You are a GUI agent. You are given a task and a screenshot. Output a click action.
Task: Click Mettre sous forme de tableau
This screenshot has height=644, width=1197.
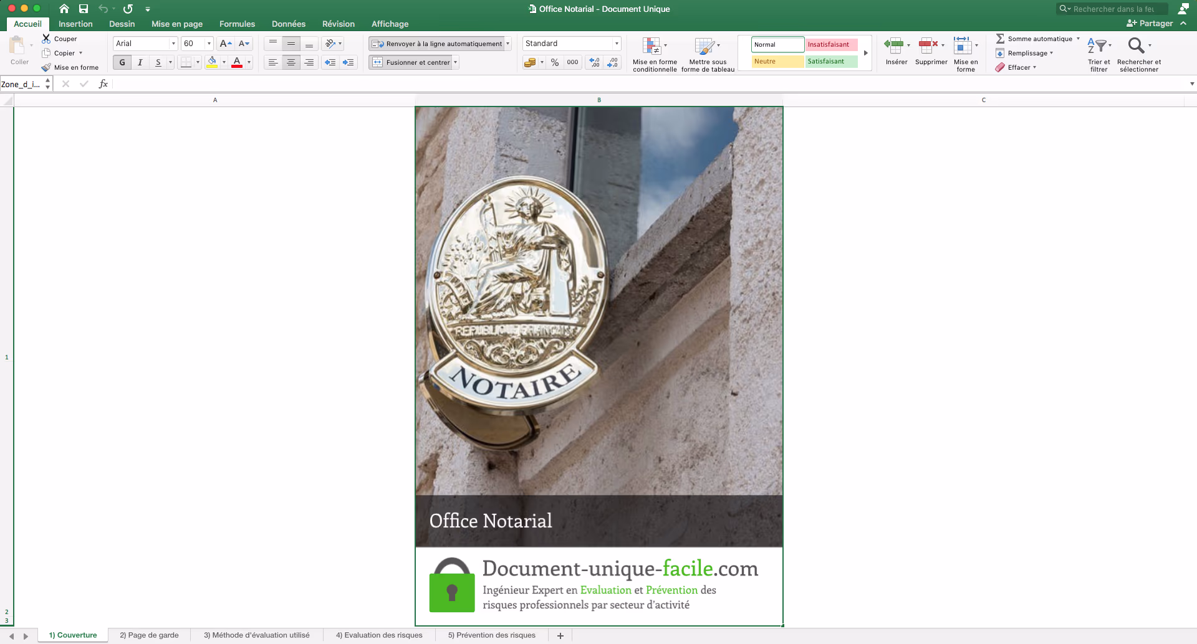(708, 54)
